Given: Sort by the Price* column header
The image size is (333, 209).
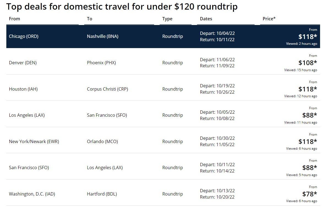Looking at the screenshot, I should 269,19.
